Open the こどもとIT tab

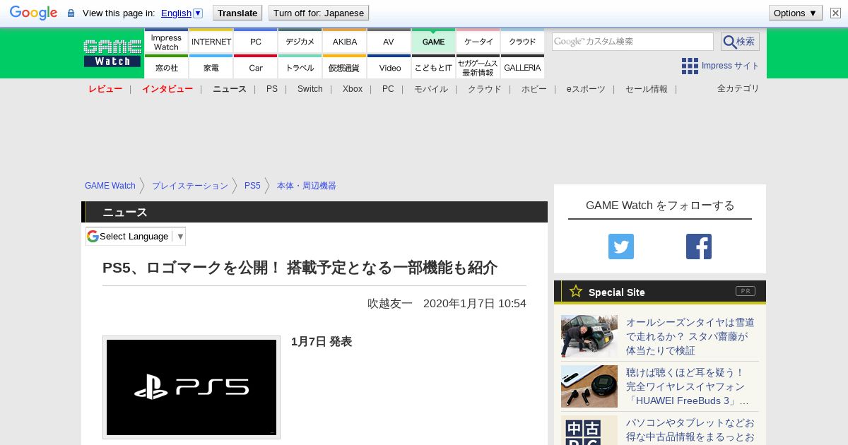click(433, 67)
